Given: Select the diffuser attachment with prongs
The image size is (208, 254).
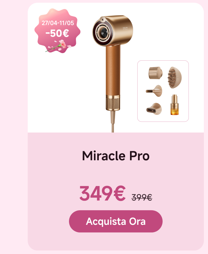Looking at the screenshot, I should point(174,77).
